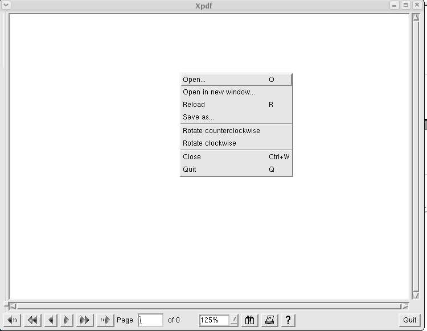Select Save as... in the context menu

236,117
